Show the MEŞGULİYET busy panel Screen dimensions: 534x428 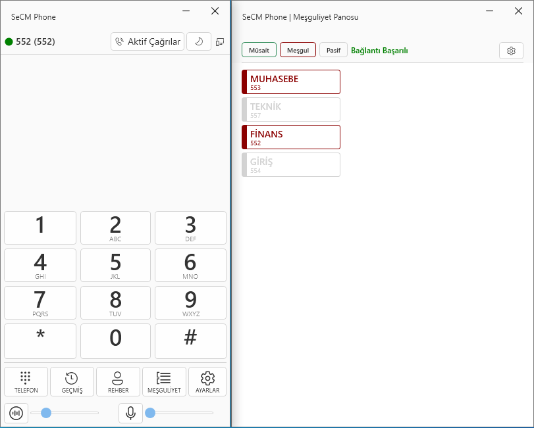(x=164, y=381)
